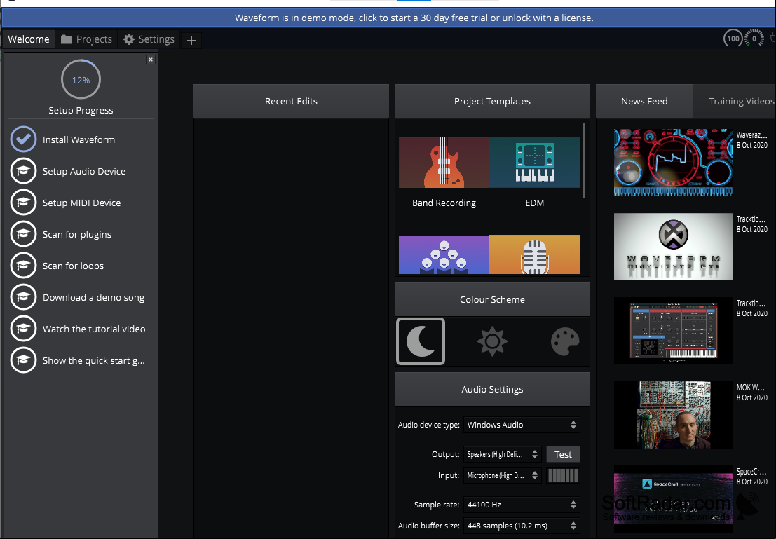
Task: Click the Show the quick start guide label
Action: pyautogui.click(x=93, y=361)
